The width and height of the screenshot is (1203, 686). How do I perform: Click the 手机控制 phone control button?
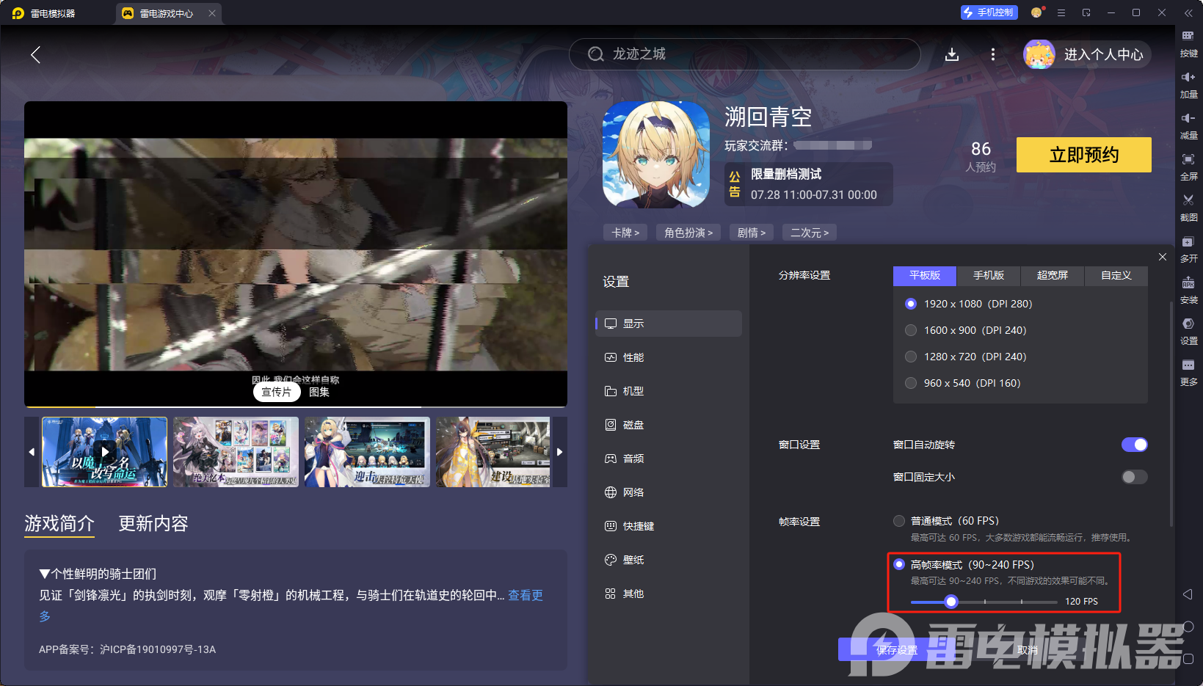pos(989,12)
